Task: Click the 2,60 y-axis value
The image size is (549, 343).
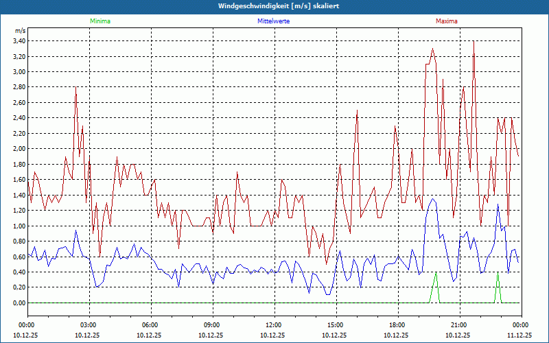Action: (19, 102)
